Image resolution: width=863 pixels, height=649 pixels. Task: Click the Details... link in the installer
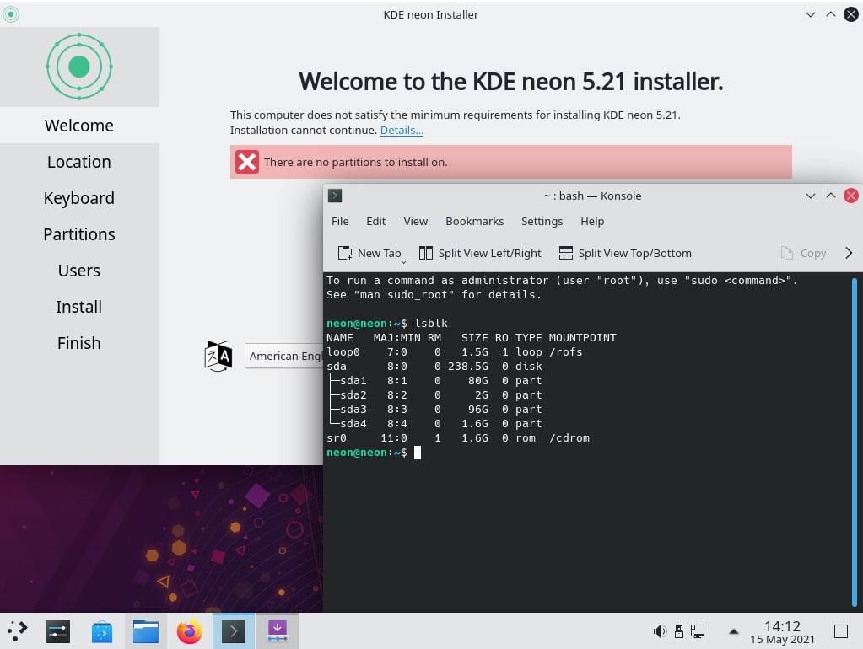(402, 131)
